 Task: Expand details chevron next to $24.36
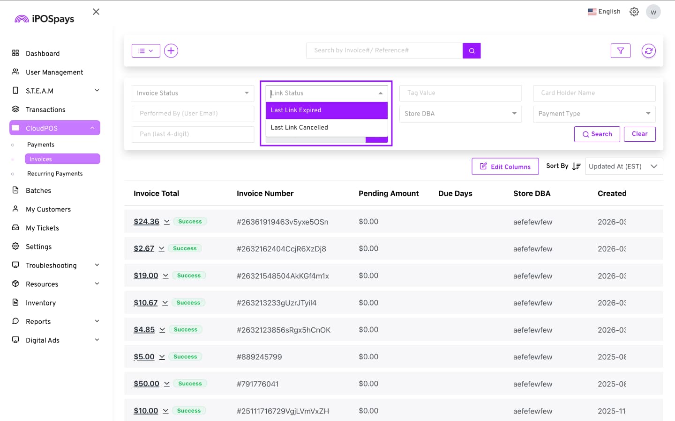pos(167,222)
